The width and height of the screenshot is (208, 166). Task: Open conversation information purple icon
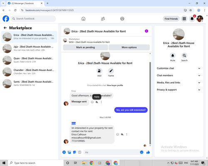[x=146, y=31]
